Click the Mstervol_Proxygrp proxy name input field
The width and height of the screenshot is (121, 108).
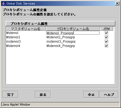[73, 33]
